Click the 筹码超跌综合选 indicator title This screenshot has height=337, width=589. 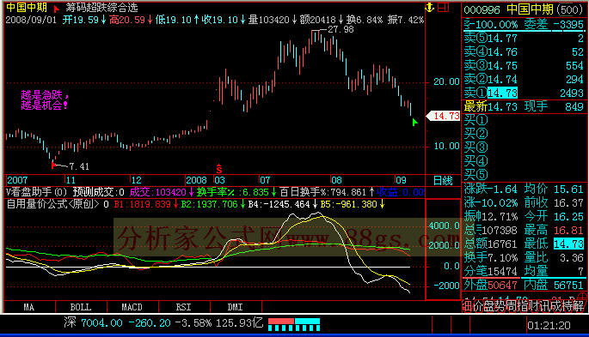pyautogui.click(x=101, y=8)
